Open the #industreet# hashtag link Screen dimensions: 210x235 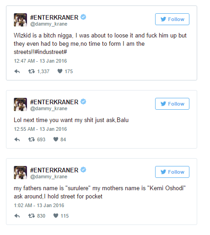click(51, 52)
